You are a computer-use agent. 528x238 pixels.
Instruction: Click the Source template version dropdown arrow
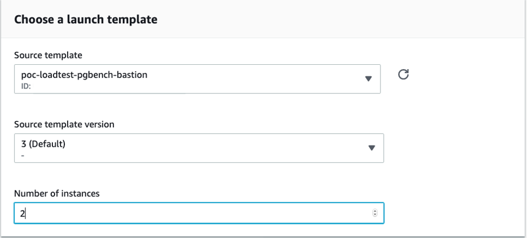371,148
